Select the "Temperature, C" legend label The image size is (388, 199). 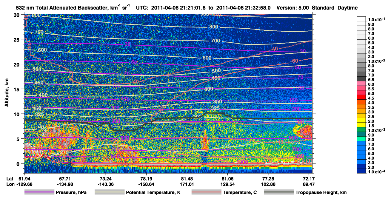pos(240,193)
